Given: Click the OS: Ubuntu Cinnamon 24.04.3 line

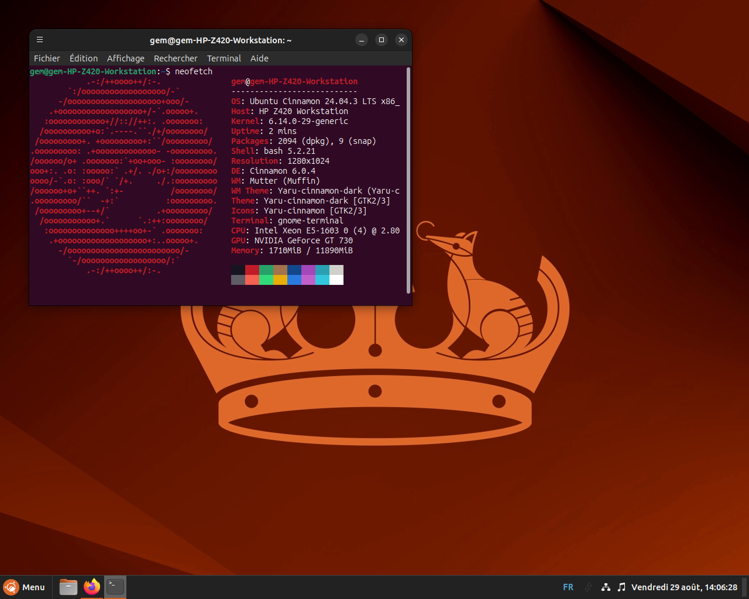Looking at the screenshot, I should [x=315, y=101].
